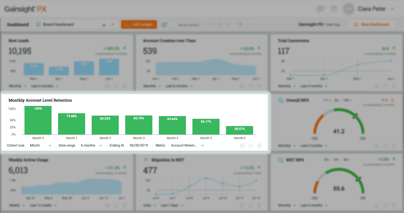The height and width of the screenshot is (213, 404).
Task: Click the help question mark icon
Action: (x=334, y=9)
